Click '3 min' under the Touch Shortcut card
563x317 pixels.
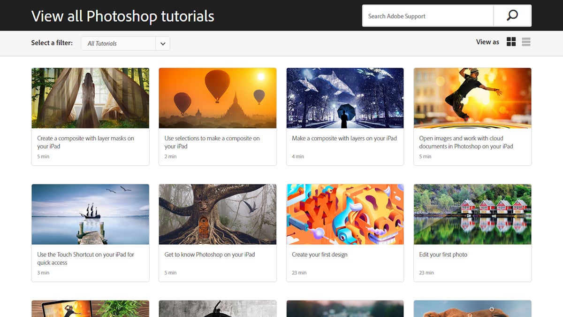point(43,272)
